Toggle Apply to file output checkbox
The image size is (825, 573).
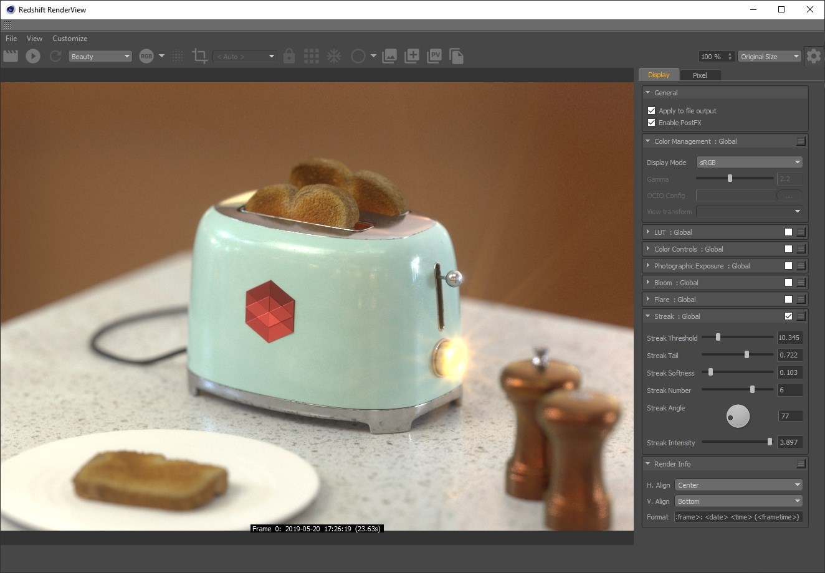click(x=652, y=110)
